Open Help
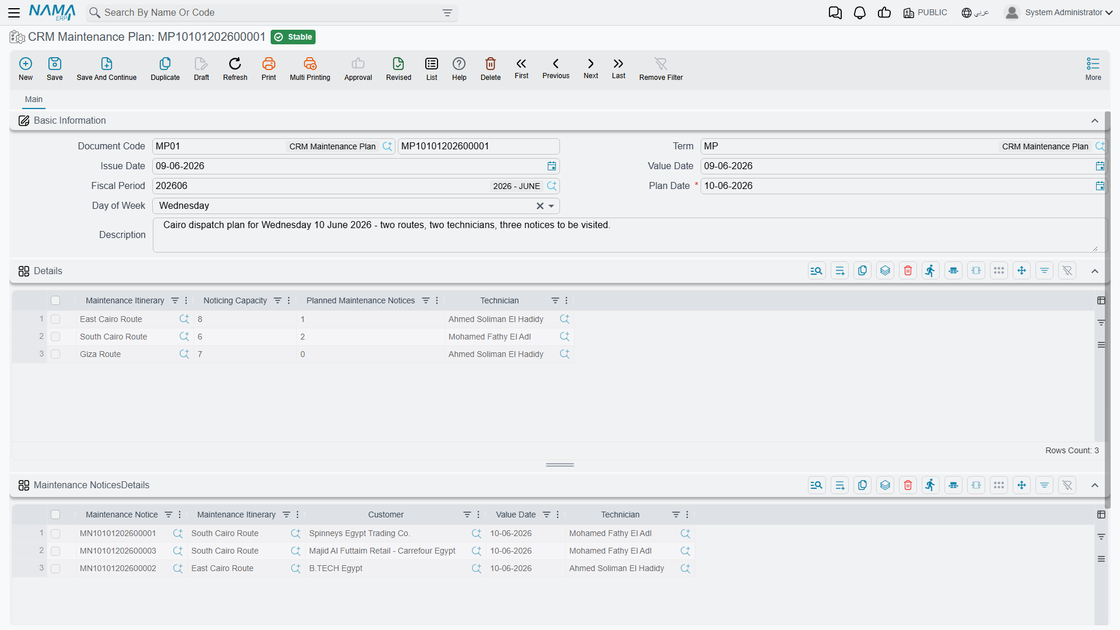Image resolution: width=1120 pixels, height=630 pixels. 459,68
